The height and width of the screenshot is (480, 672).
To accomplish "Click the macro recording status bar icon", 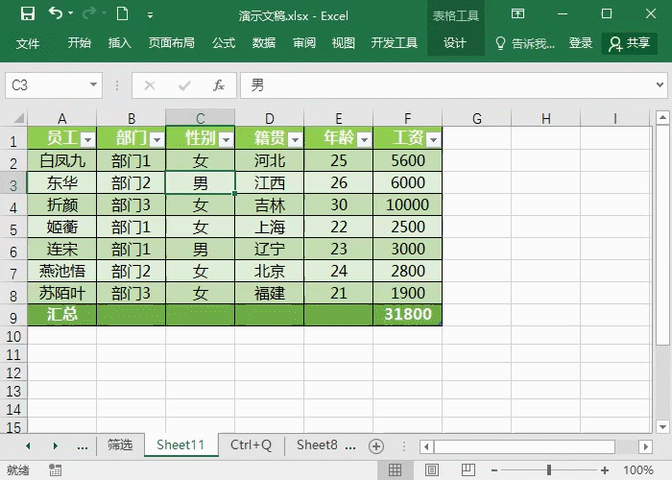I will coord(55,470).
